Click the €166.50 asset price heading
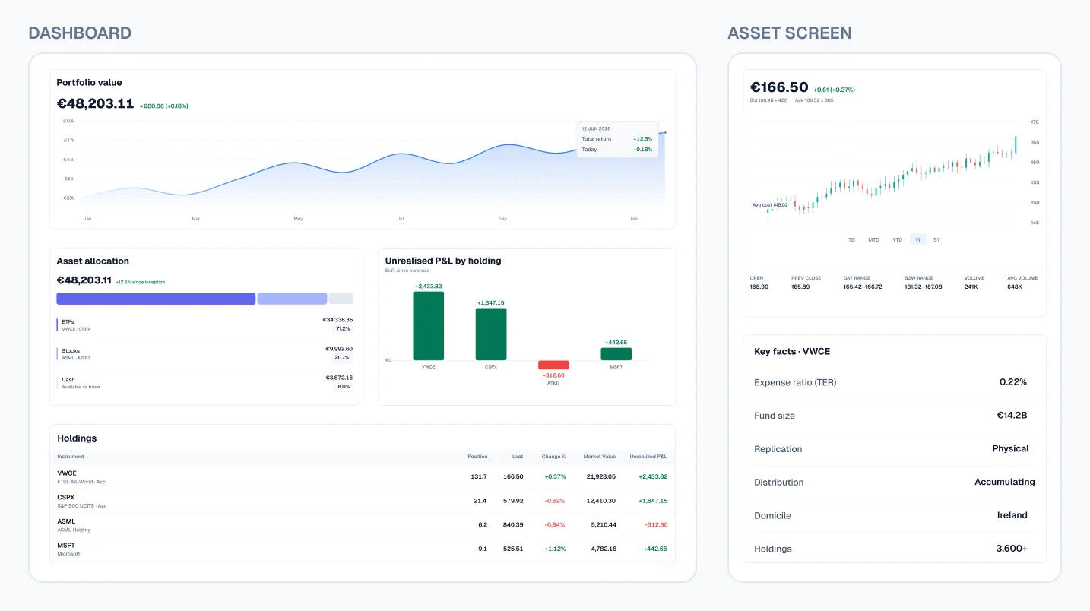1090x611 pixels. (779, 87)
